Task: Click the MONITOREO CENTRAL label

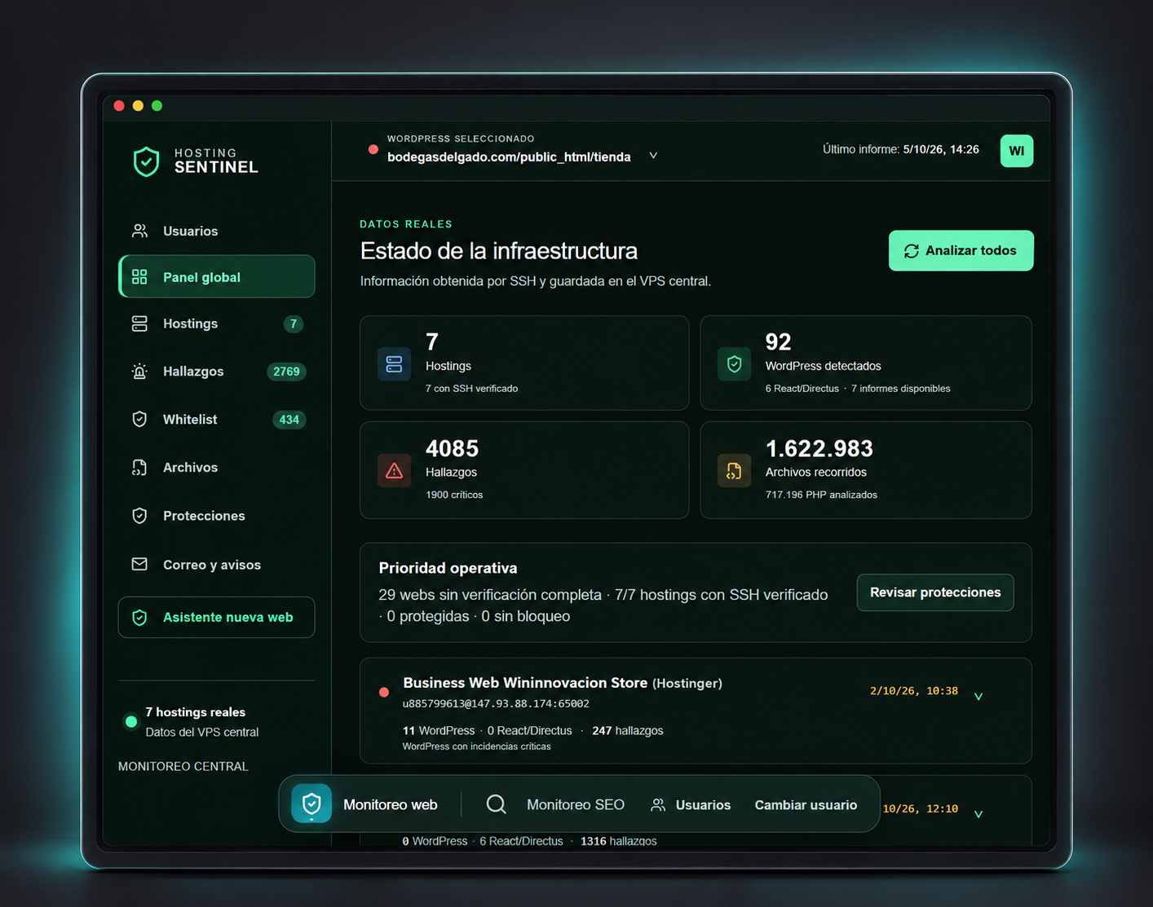Action: click(183, 766)
